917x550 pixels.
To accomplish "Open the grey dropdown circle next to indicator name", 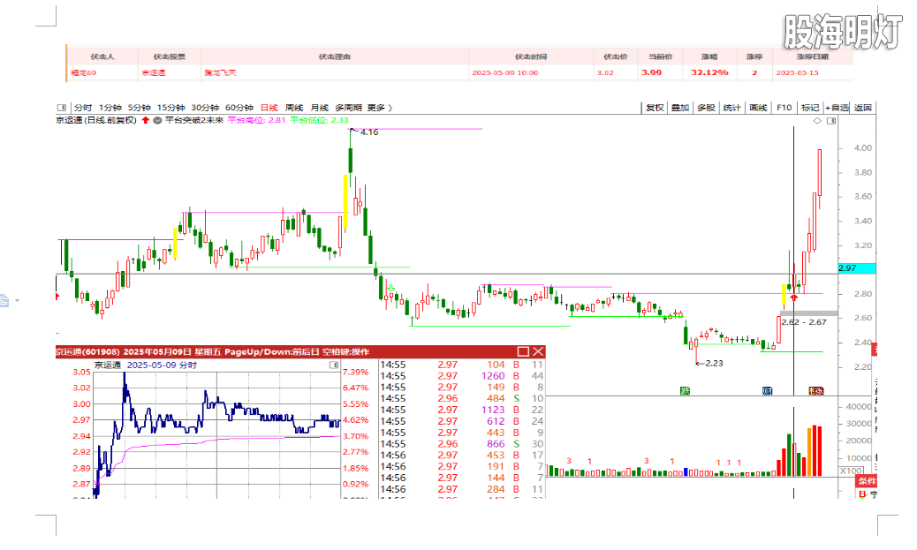I will (x=157, y=120).
